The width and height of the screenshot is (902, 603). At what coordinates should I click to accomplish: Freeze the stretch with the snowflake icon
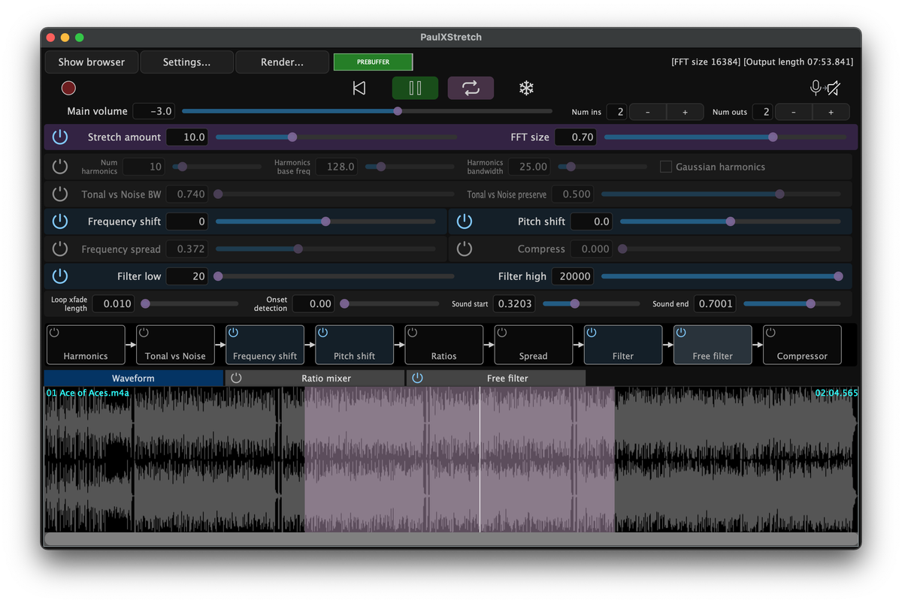tap(525, 88)
